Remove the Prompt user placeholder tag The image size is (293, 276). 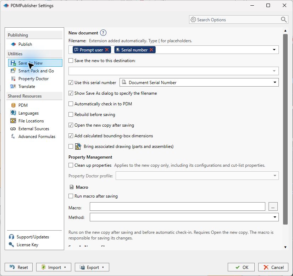[107, 50]
